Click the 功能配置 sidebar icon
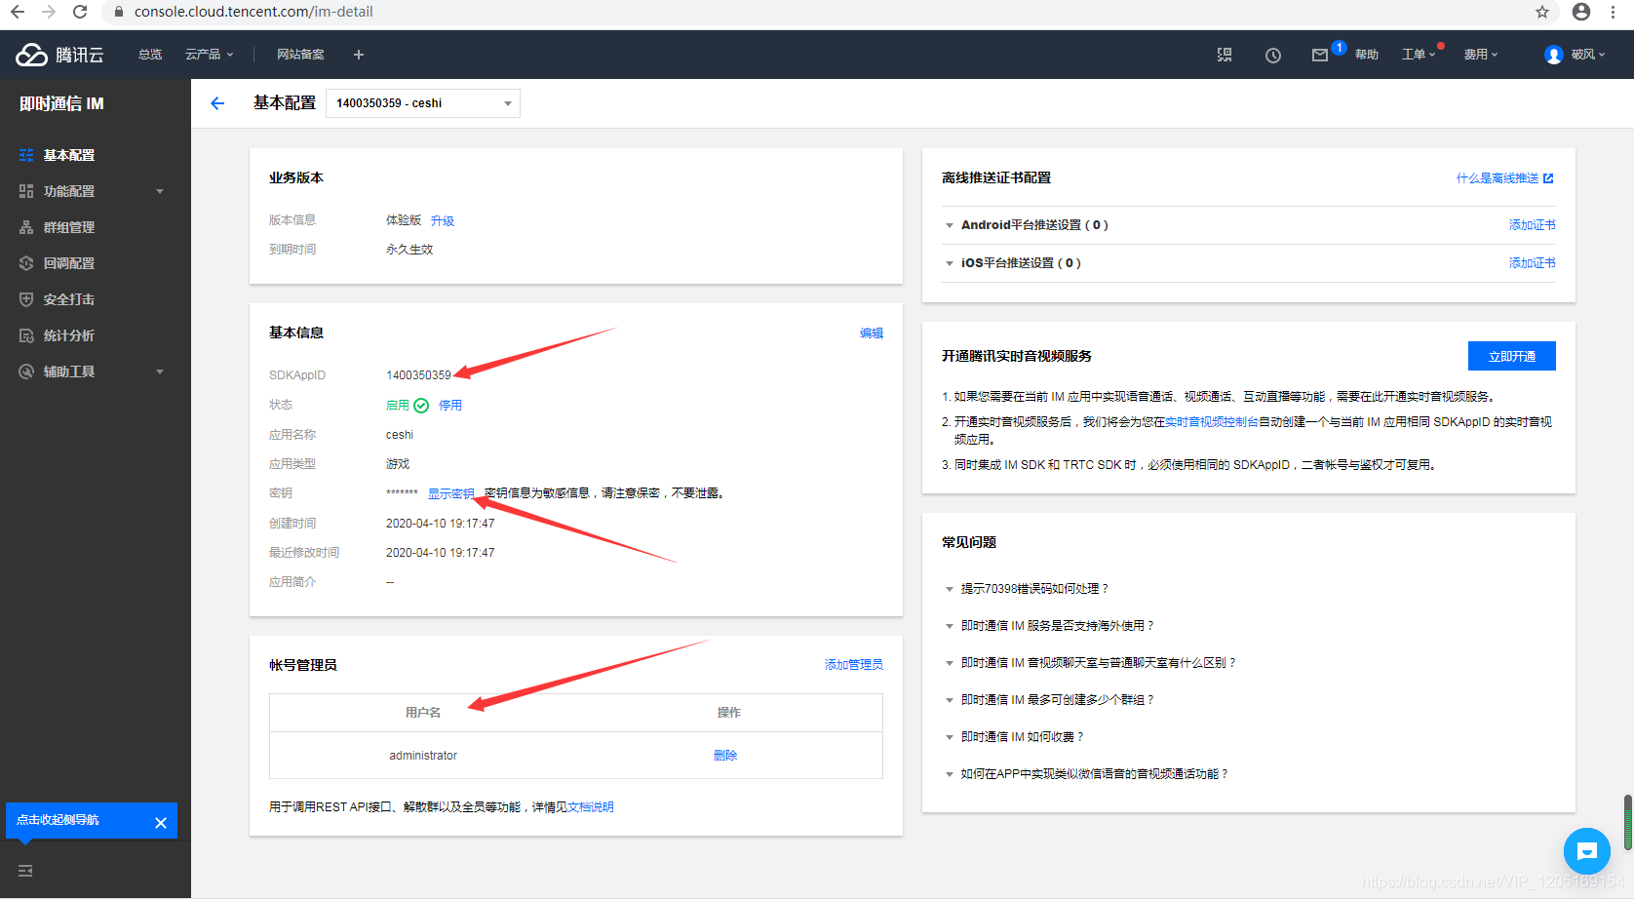The height and width of the screenshot is (900, 1634). coord(26,191)
